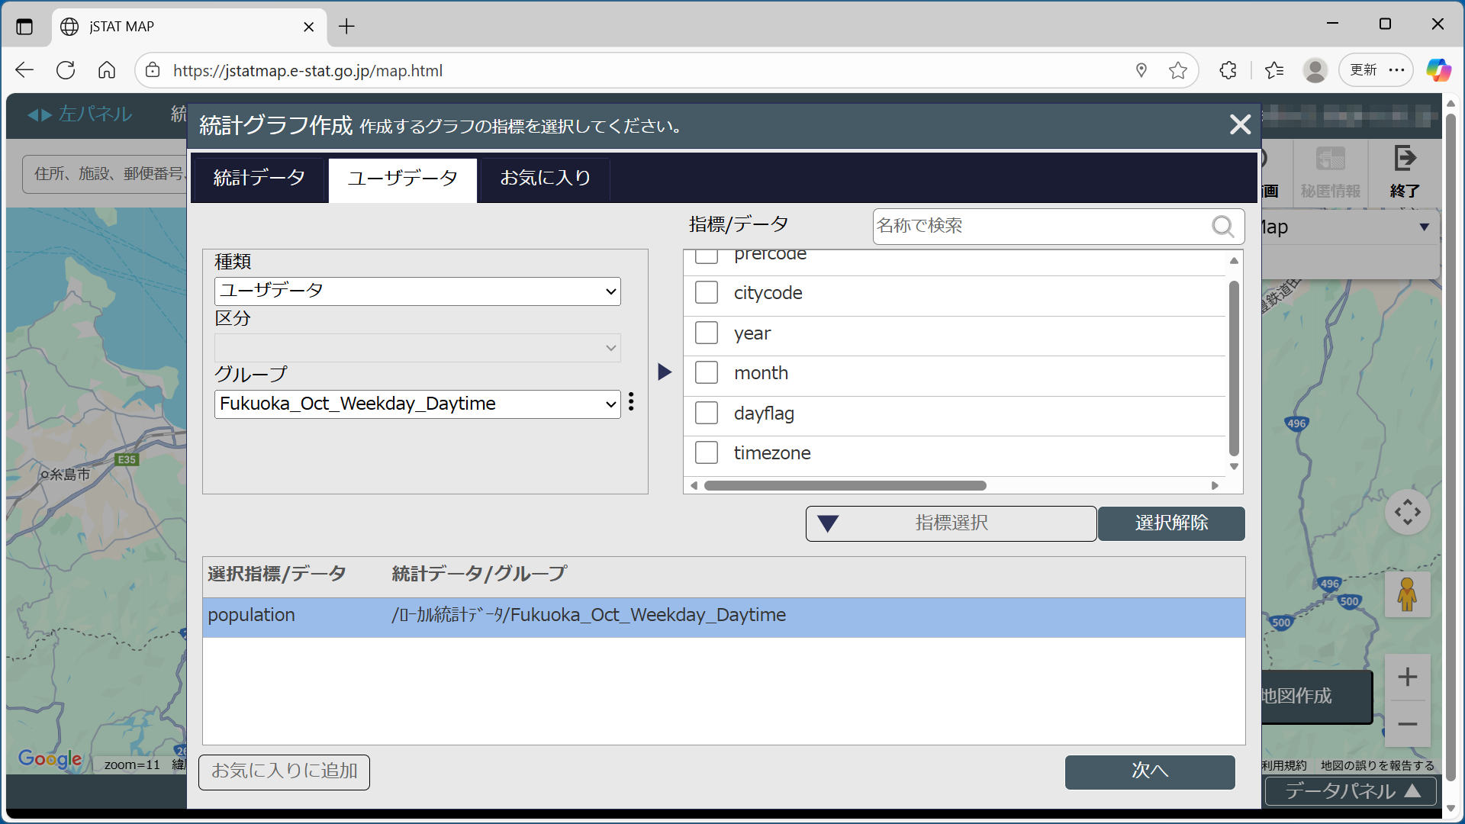Viewport: 1465px width, 824px height.
Task: Click the three-dot menu beside group dropdown
Action: pos(631,402)
